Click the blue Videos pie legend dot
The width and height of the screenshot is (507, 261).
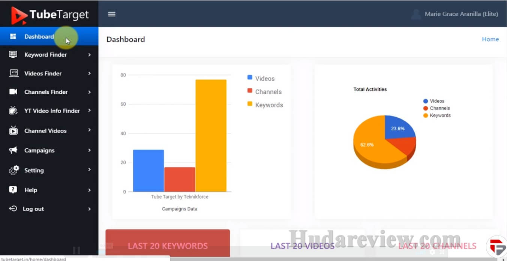point(426,101)
